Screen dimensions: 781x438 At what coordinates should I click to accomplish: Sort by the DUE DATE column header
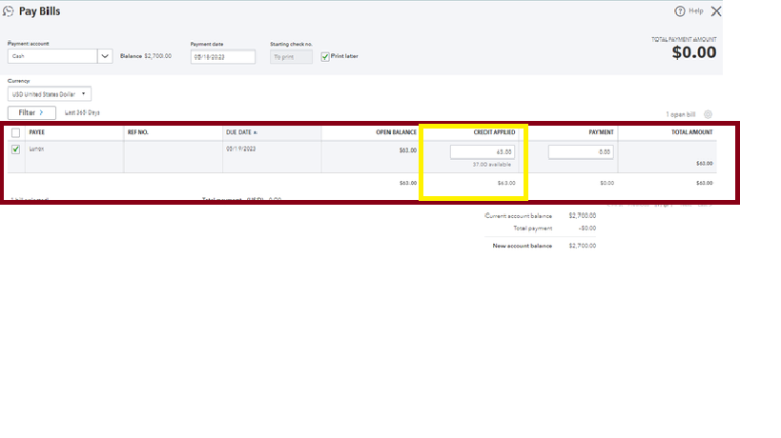coord(241,132)
